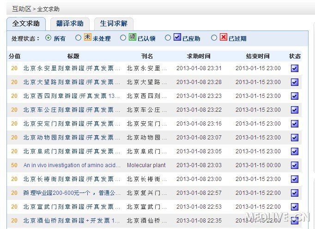The height and width of the screenshot is (229, 315).
Task: Open the 北京车公庄刻章 title link
Action: (x=72, y=110)
